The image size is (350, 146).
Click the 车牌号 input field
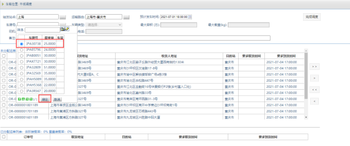click(x=38, y=24)
